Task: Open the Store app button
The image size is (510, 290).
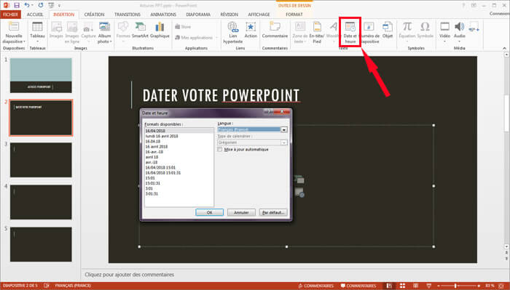Action: click(x=183, y=27)
